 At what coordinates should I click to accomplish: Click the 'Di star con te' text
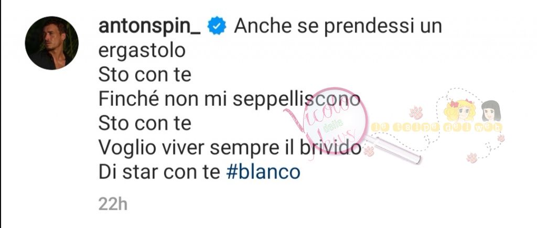159,172
